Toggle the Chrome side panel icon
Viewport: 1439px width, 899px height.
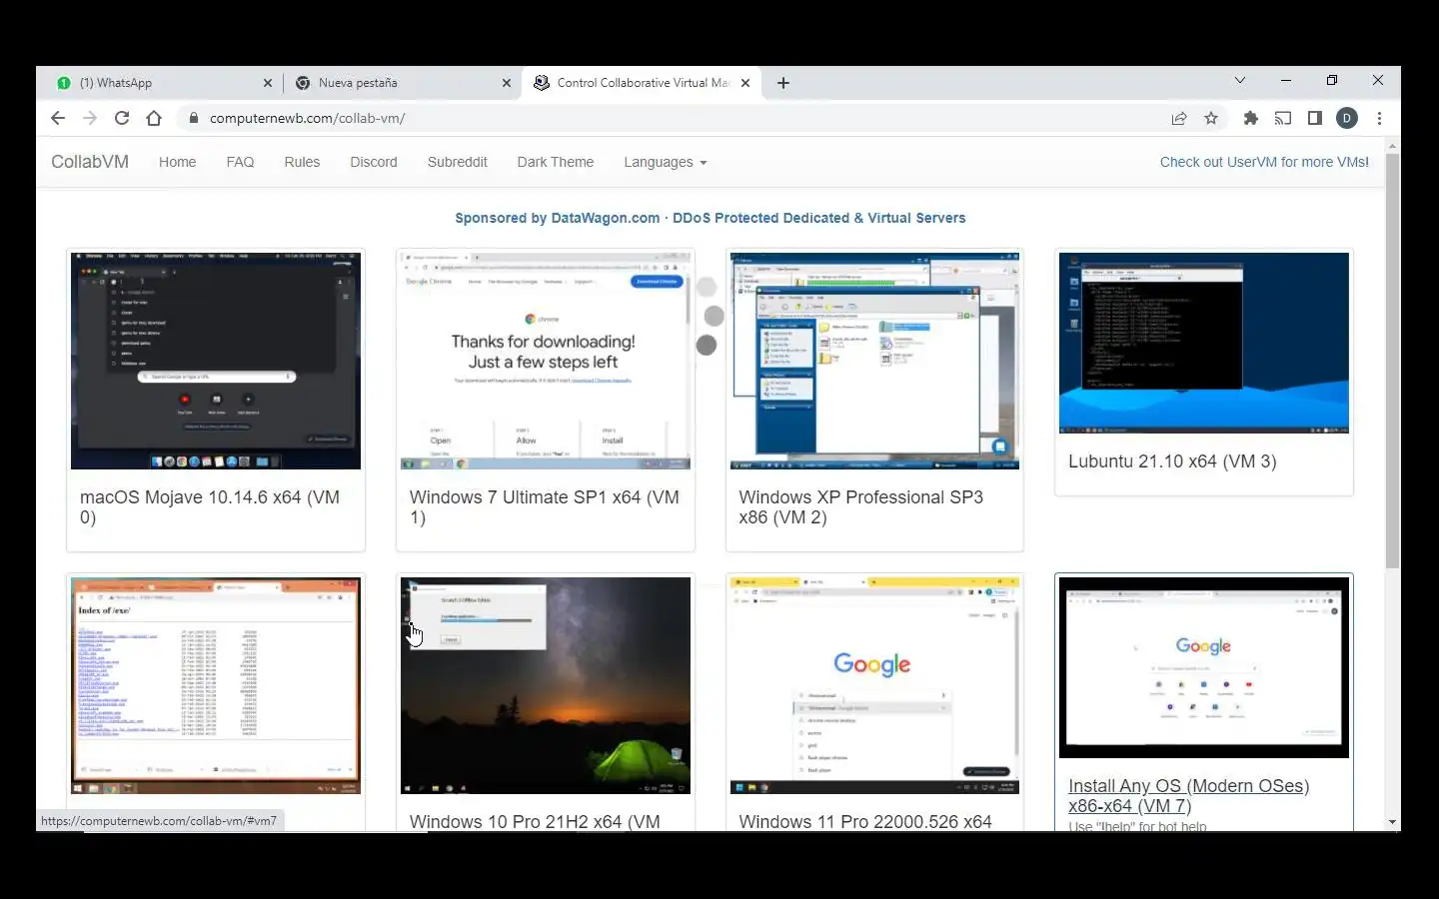coord(1315,118)
